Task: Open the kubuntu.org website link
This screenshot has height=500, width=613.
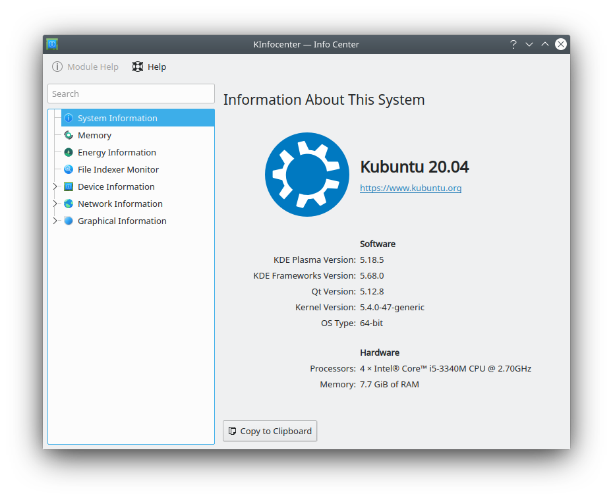Action: [x=410, y=188]
